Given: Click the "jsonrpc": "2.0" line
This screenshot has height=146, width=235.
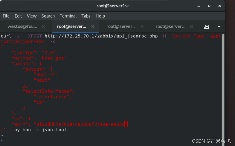Looking at the screenshot, I should point(35,53).
